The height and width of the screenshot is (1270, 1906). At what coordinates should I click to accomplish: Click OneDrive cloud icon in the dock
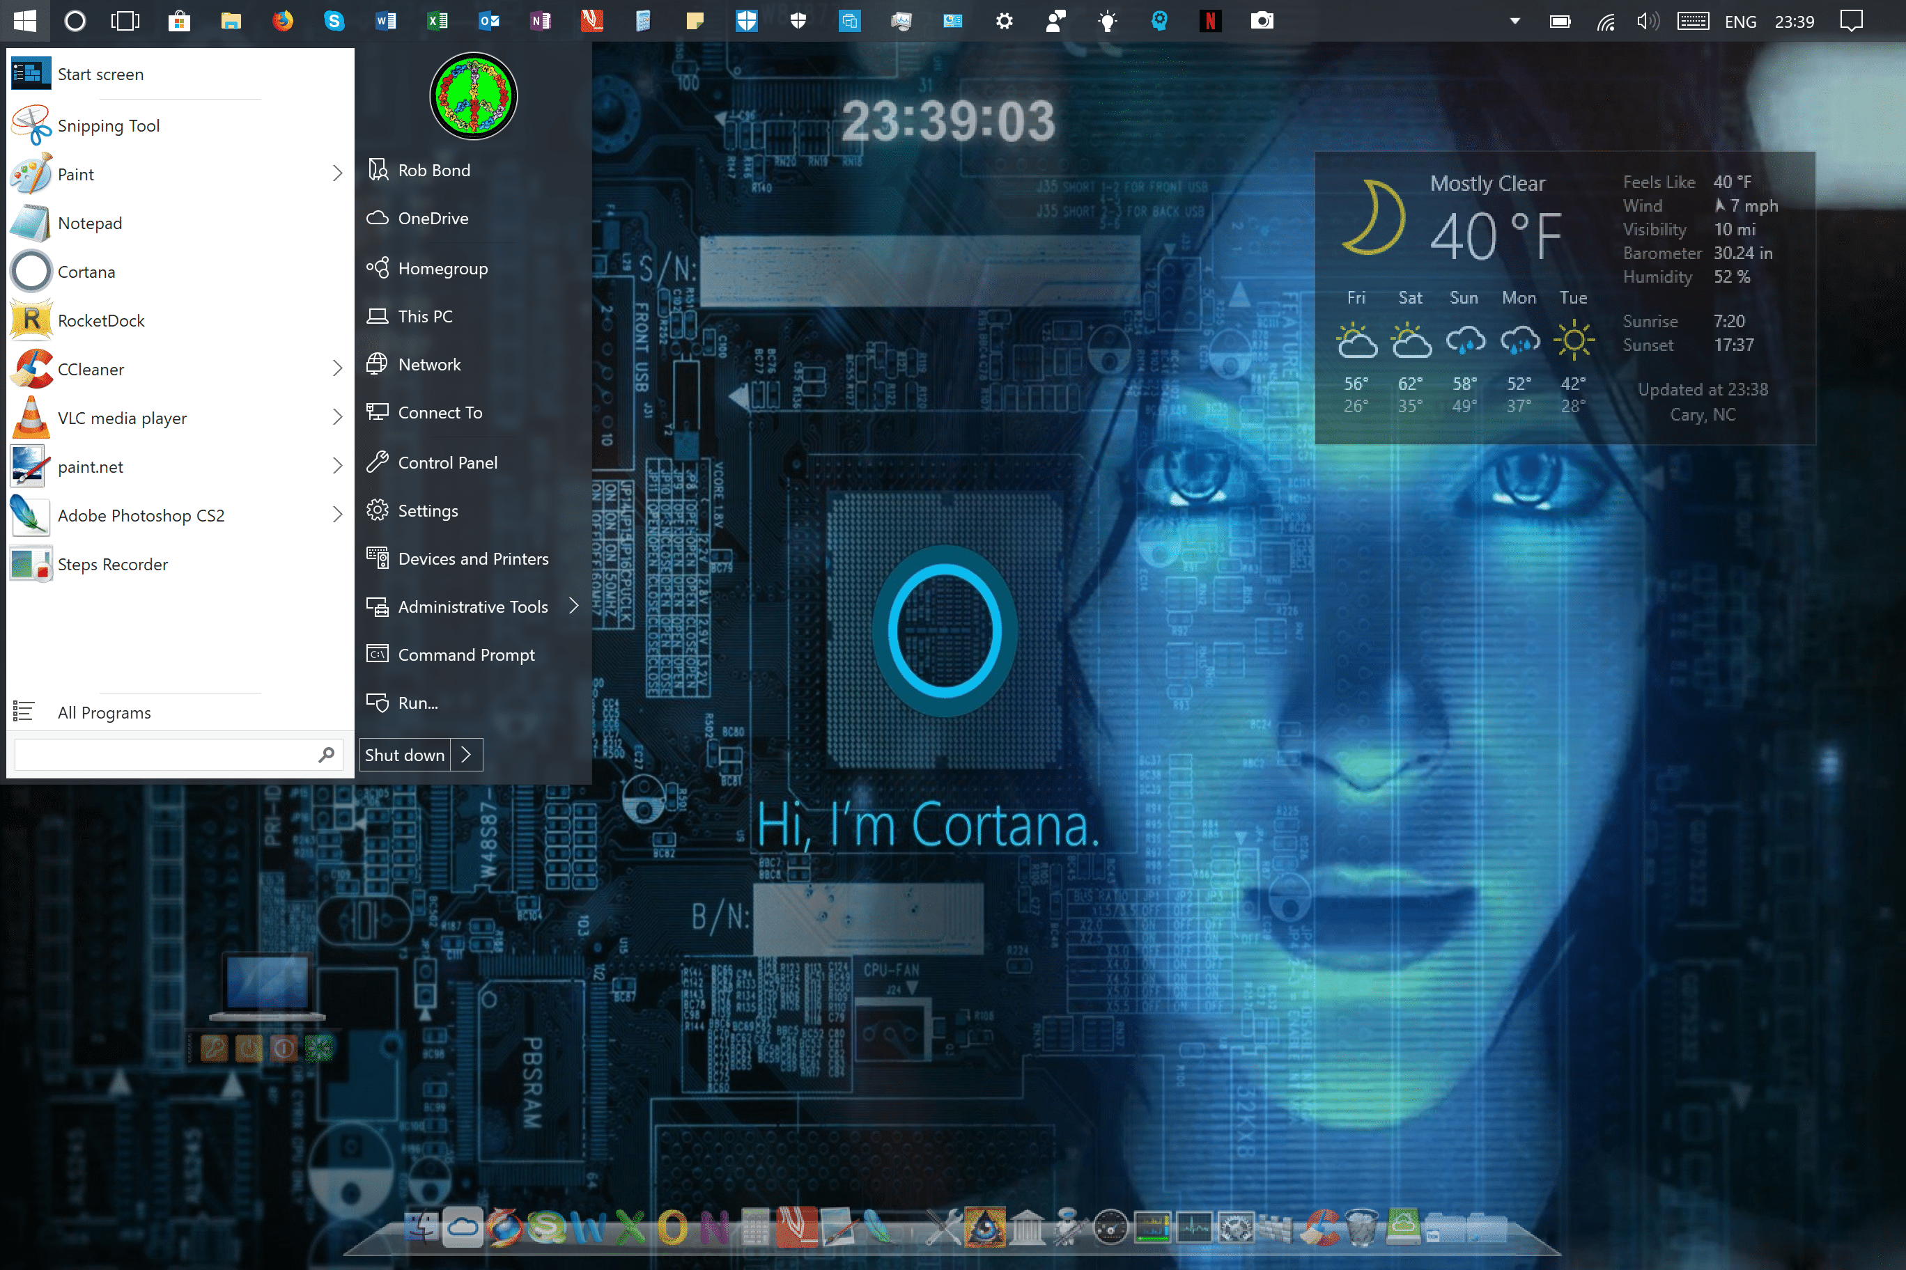463,1227
